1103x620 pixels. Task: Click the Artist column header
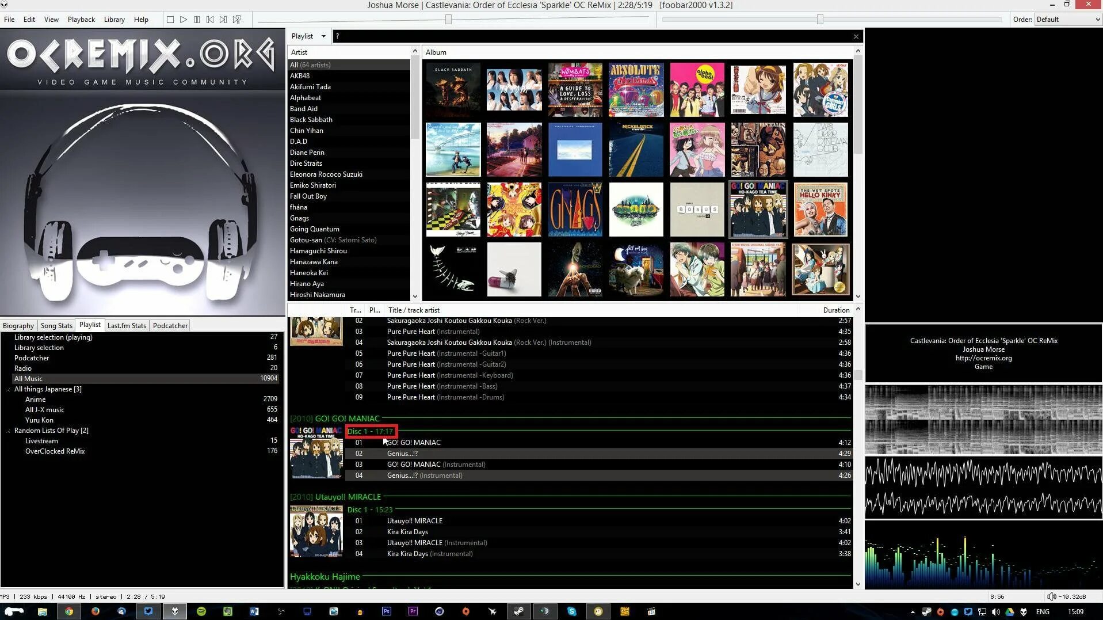click(x=349, y=52)
